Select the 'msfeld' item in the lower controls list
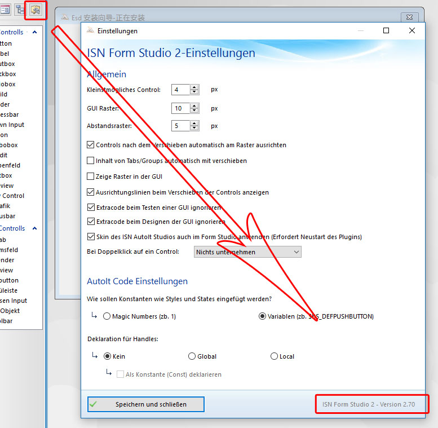Screen dimensions: 438x428 click(x=9, y=250)
